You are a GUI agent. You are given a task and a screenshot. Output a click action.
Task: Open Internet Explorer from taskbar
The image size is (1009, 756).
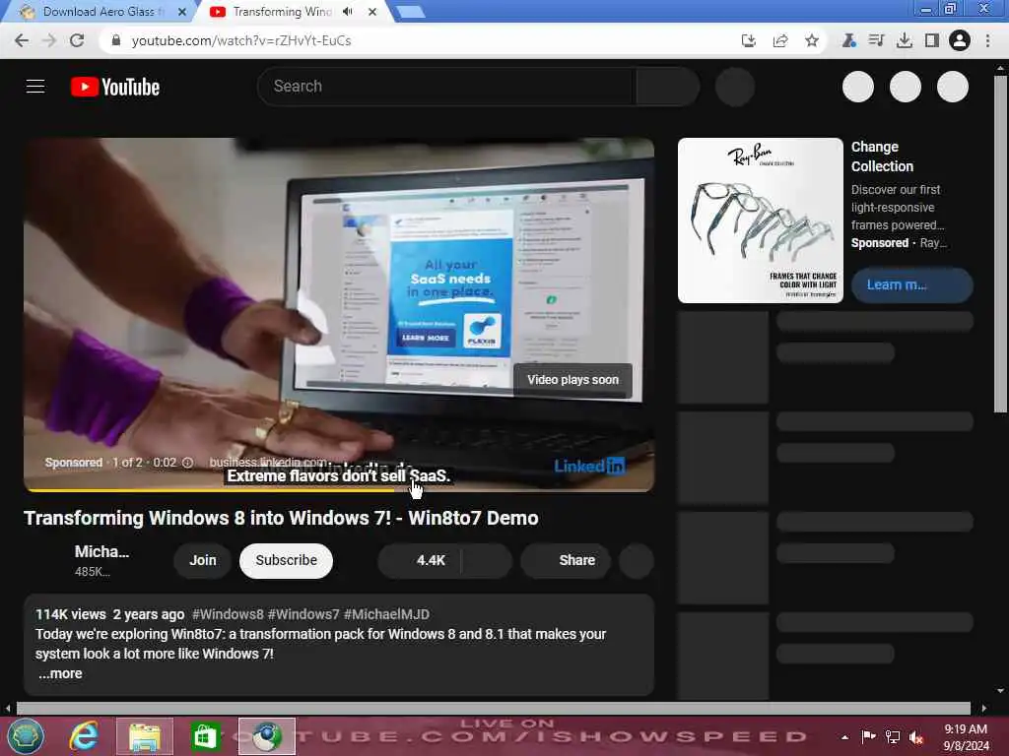pyautogui.click(x=85, y=735)
